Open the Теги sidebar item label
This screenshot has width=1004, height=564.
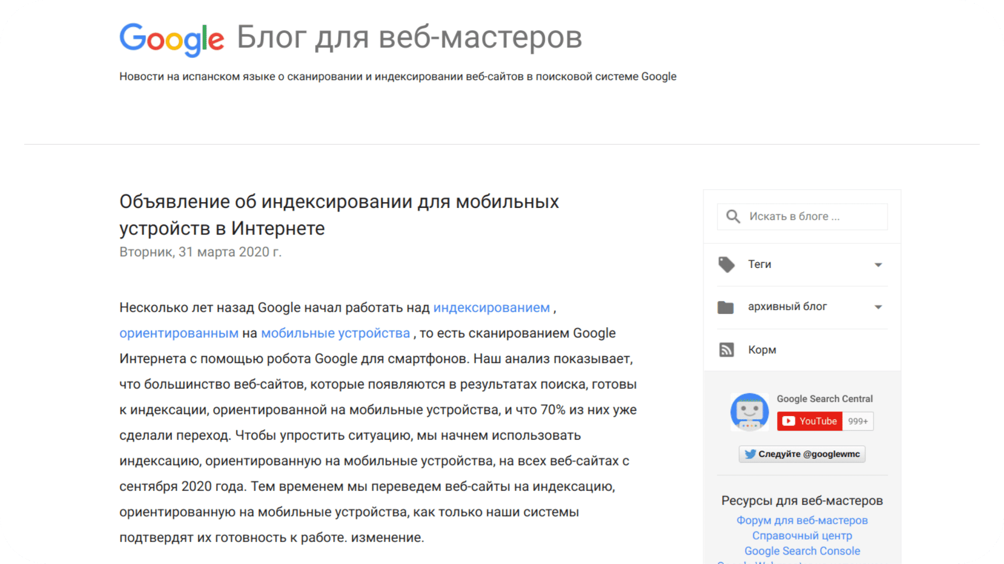click(759, 264)
